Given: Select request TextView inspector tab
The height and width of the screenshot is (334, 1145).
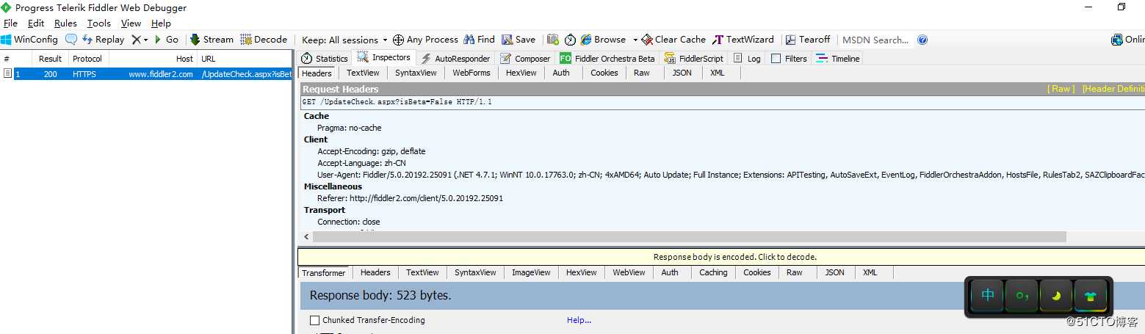Looking at the screenshot, I should 363,73.
